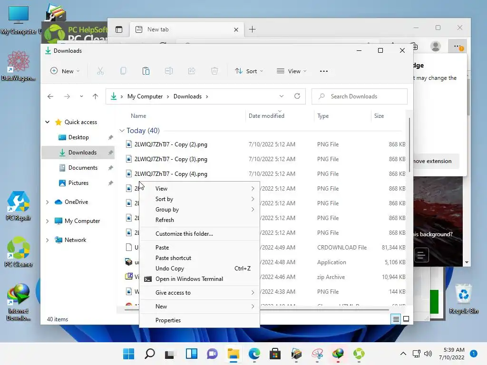This screenshot has height=365, width=487.
Task: Select file 2LWIQJ7ZhTJ7 - Copy (3).png
Action: coord(171,159)
